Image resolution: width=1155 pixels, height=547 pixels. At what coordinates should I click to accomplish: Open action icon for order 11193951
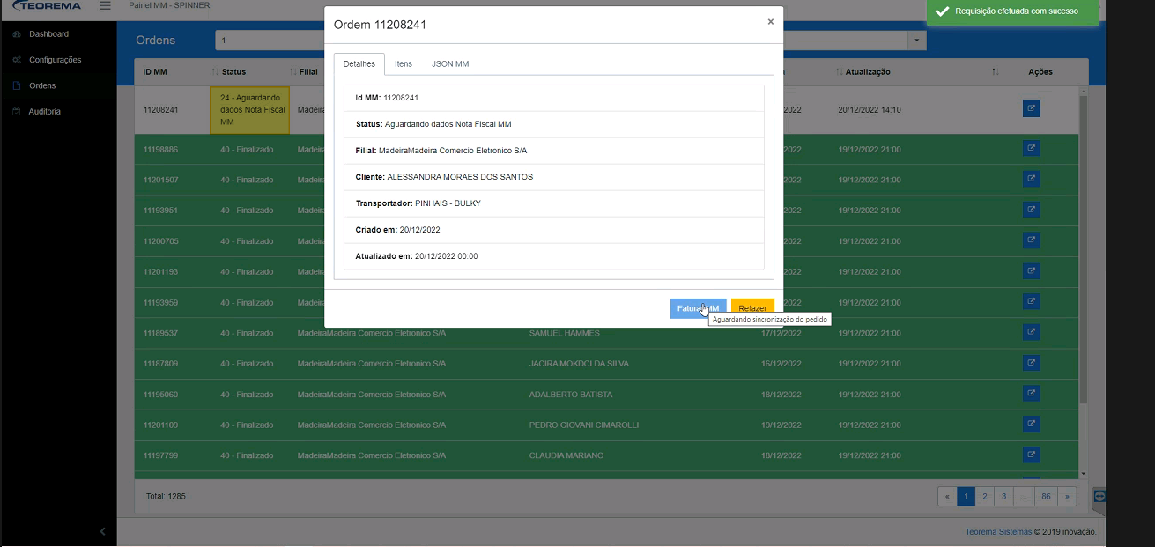click(x=1031, y=210)
